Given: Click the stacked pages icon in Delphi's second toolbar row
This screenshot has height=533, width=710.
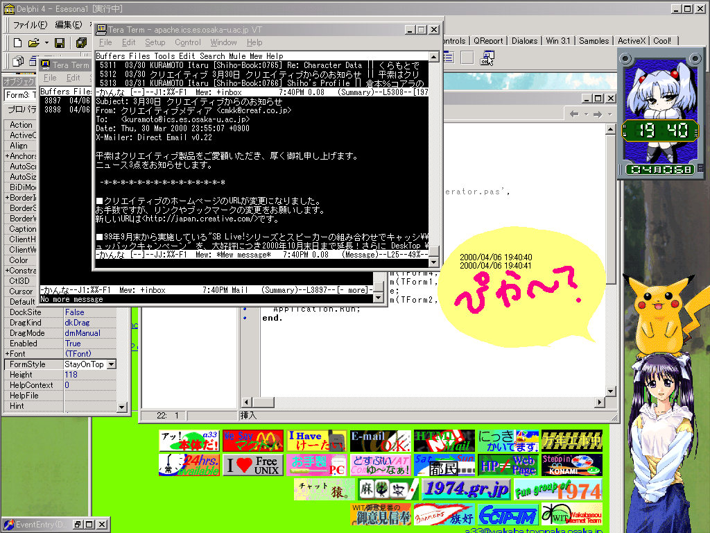Looking at the screenshot, I should pos(18,61).
